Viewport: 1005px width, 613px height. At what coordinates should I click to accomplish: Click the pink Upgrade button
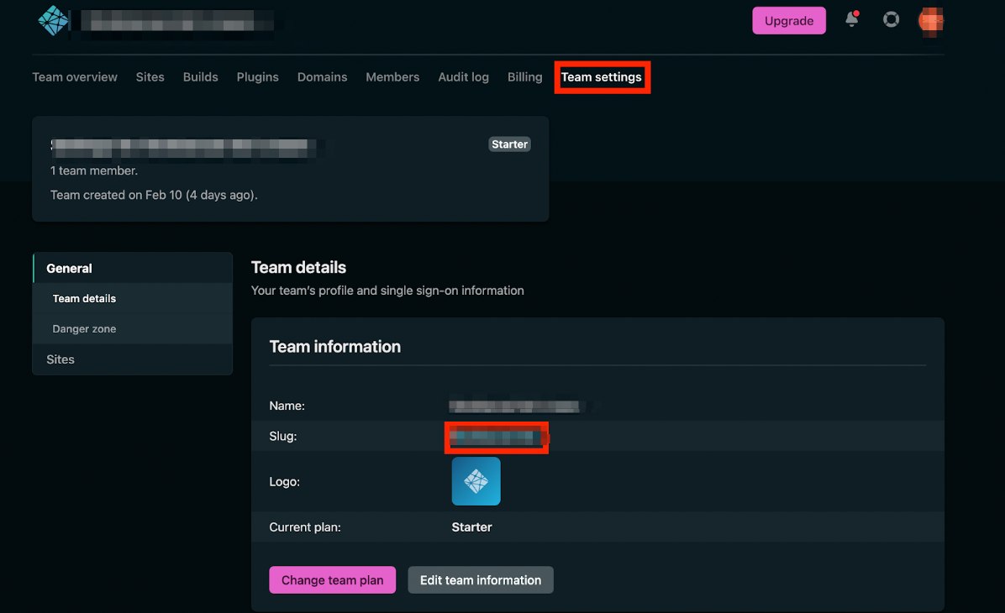[788, 21]
